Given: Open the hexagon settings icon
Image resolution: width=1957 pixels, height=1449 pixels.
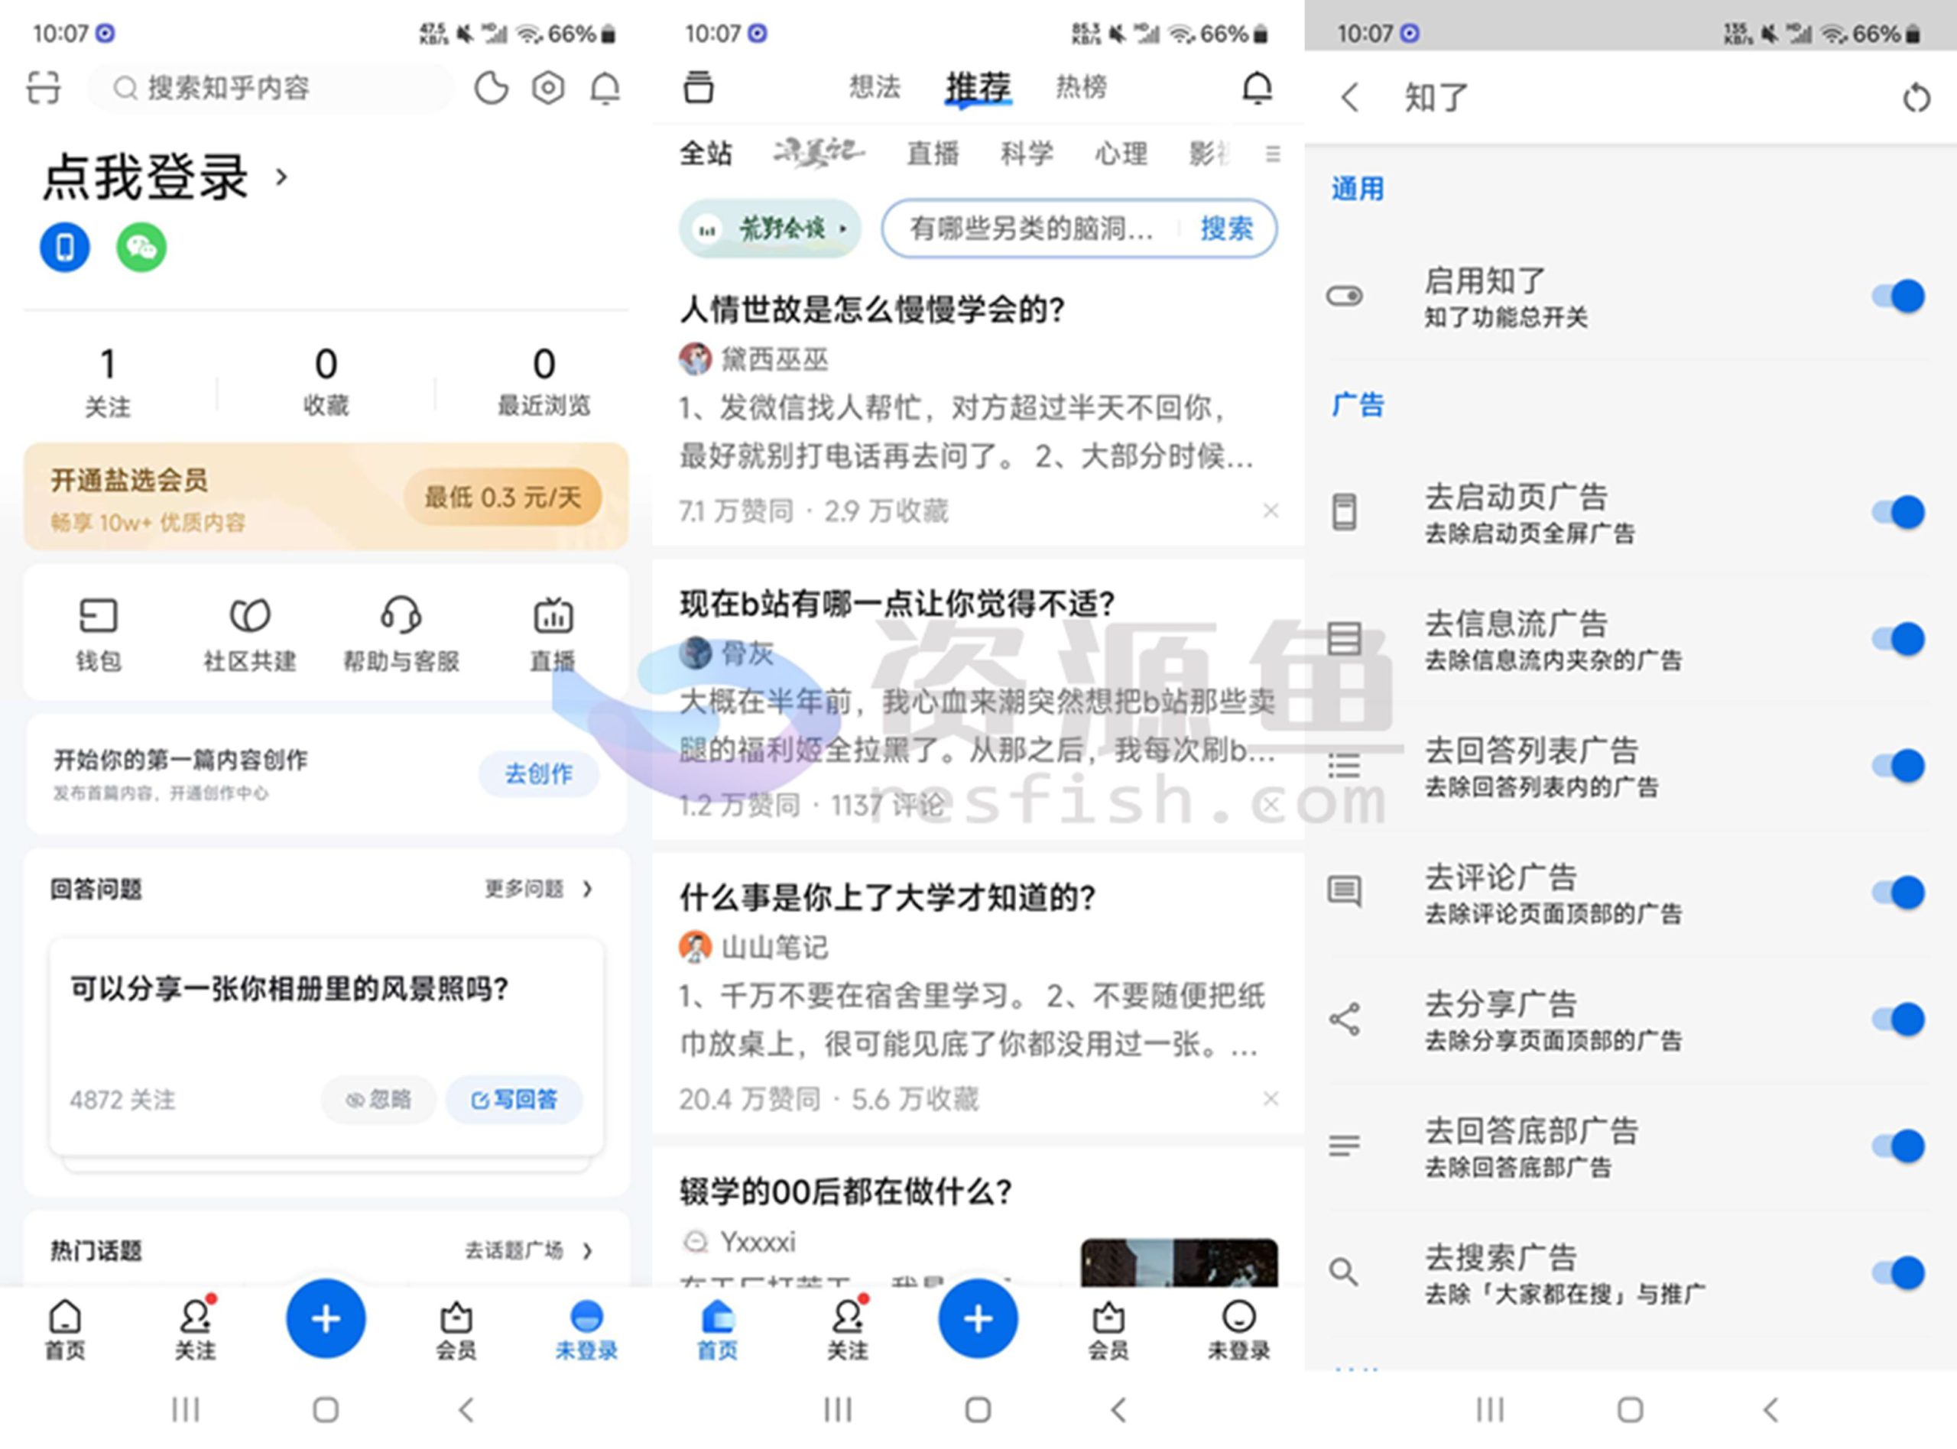Looking at the screenshot, I should [x=548, y=88].
